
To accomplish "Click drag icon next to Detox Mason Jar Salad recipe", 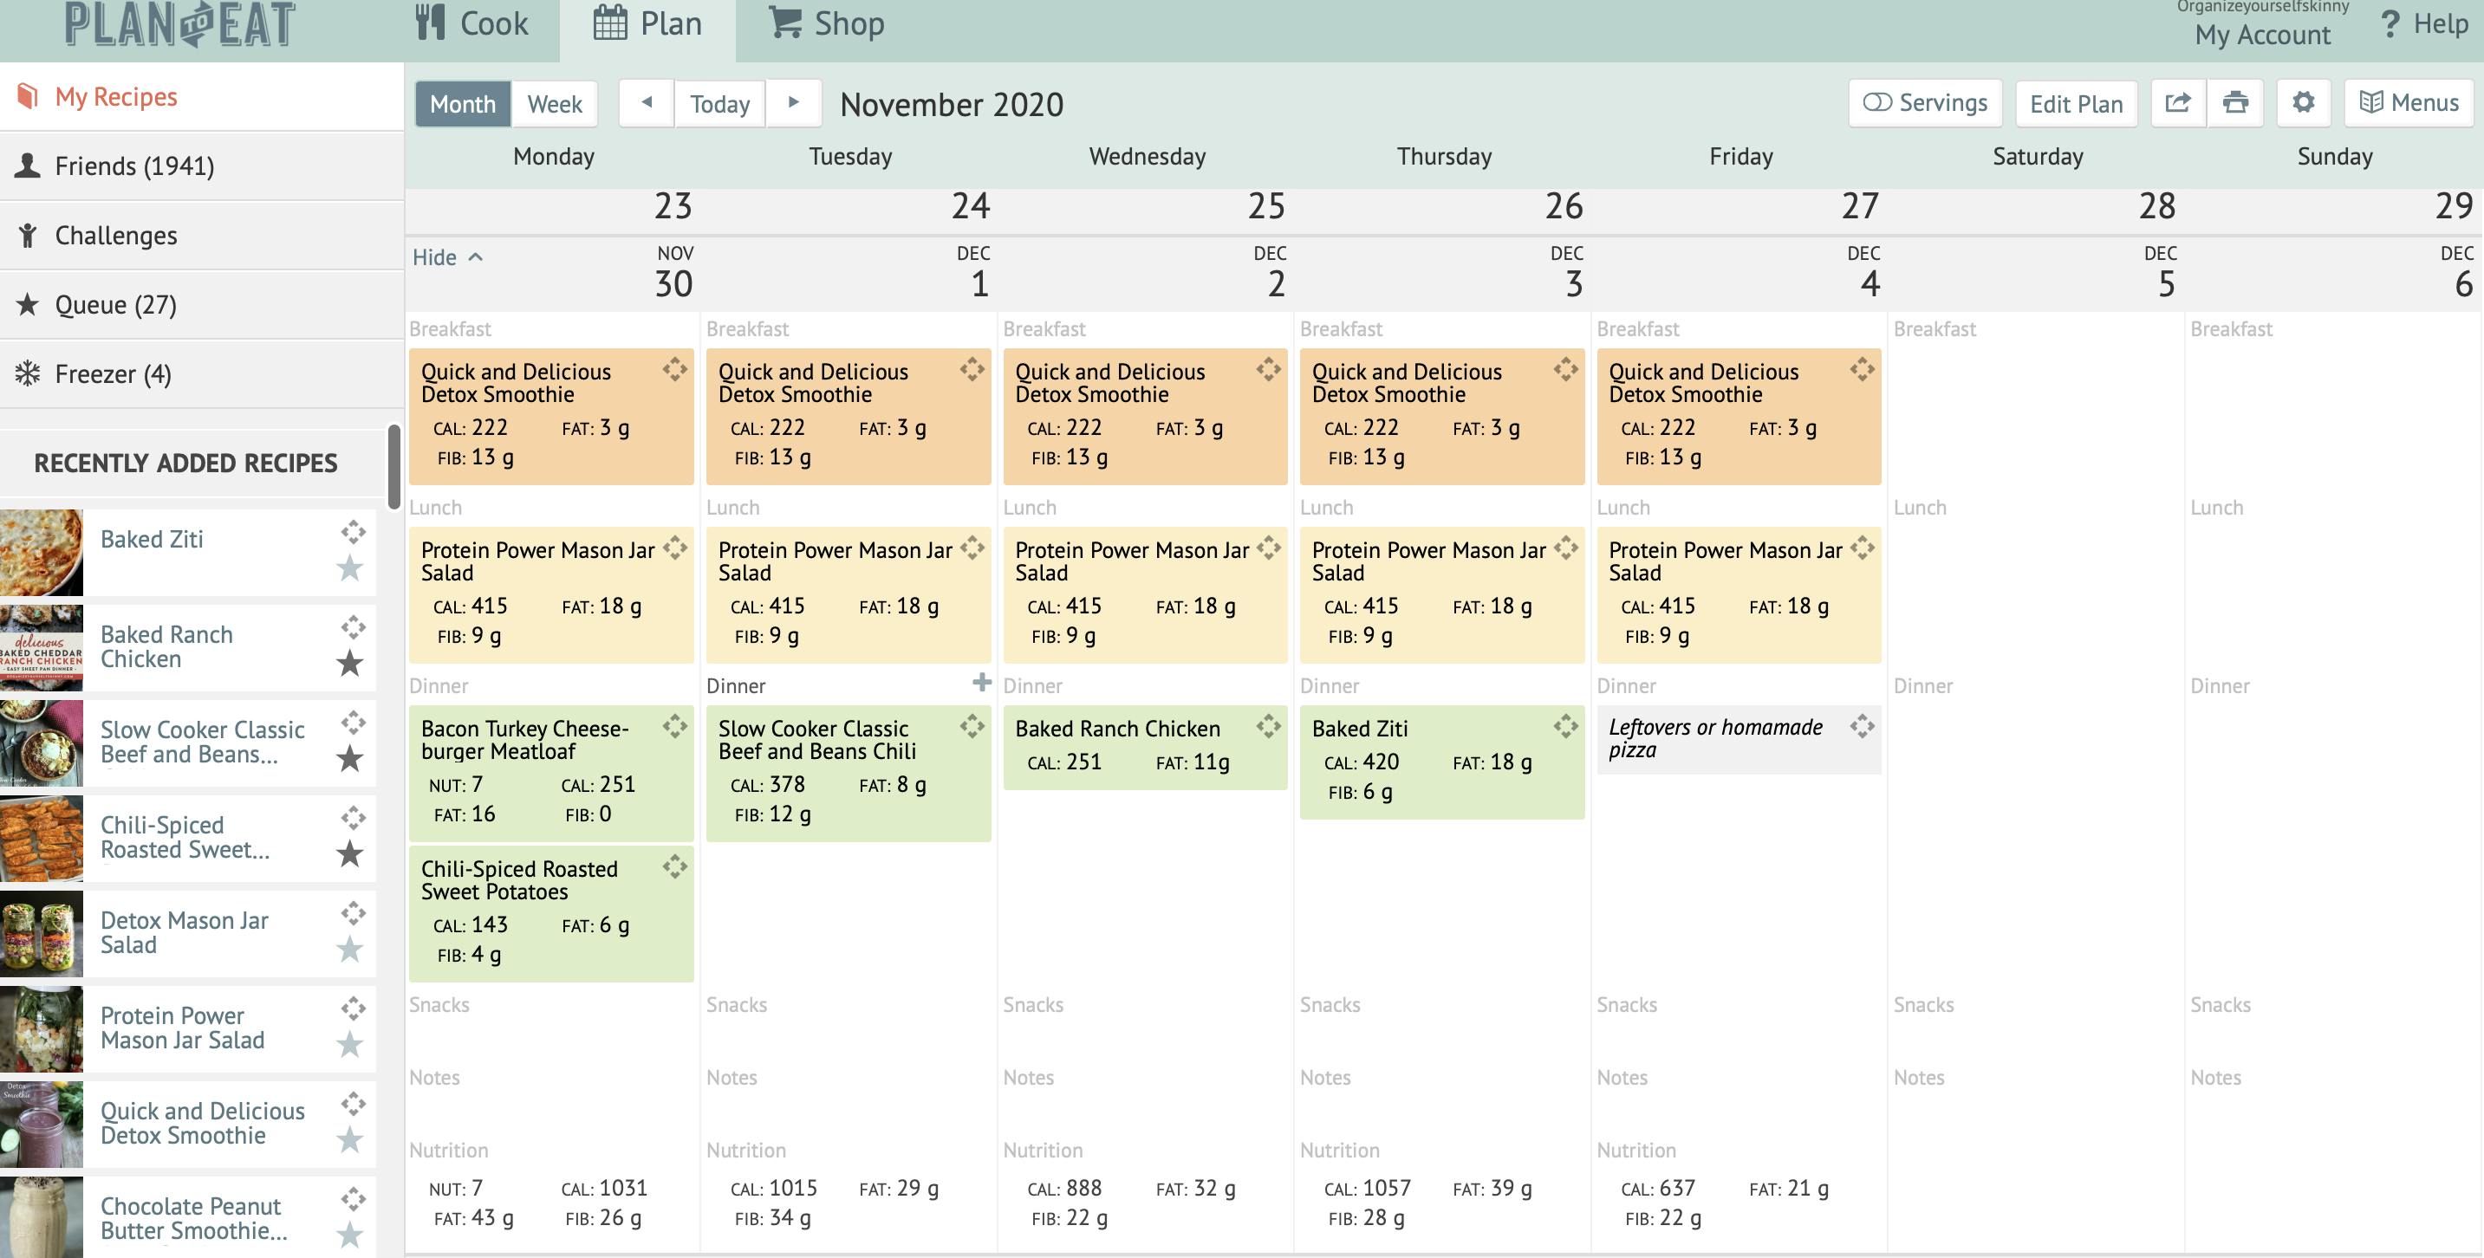I will pyautogui.click(x=353, y=913).
